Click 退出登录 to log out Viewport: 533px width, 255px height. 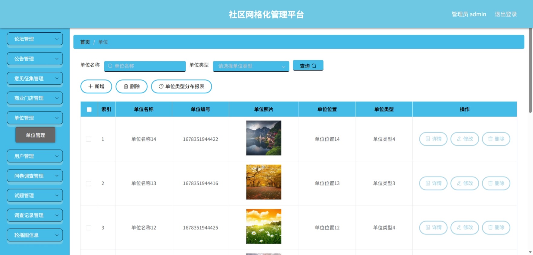(505, 14)
